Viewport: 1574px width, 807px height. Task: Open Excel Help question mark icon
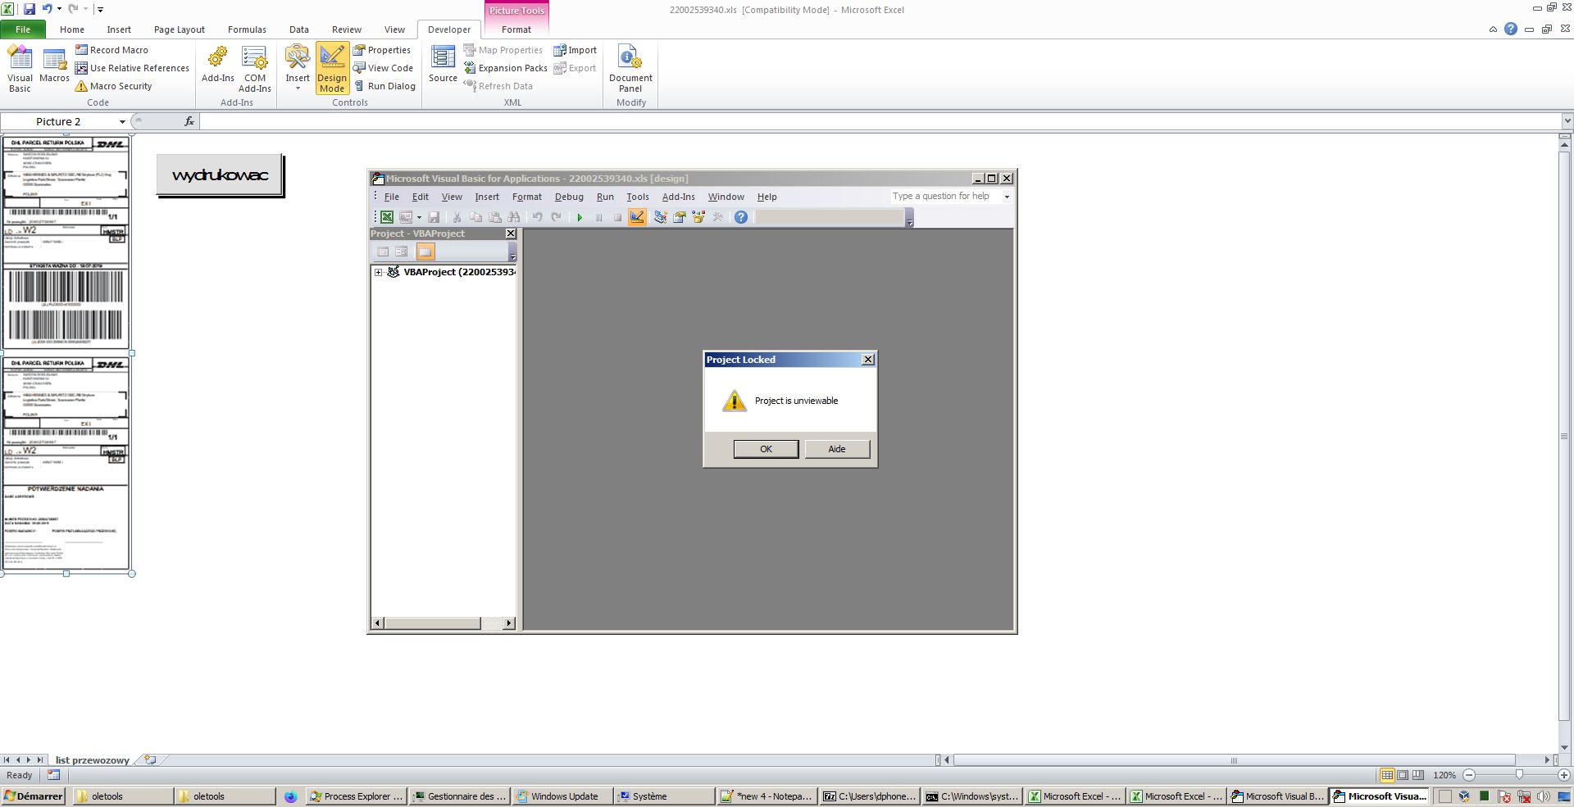(x=1510, y=29)
